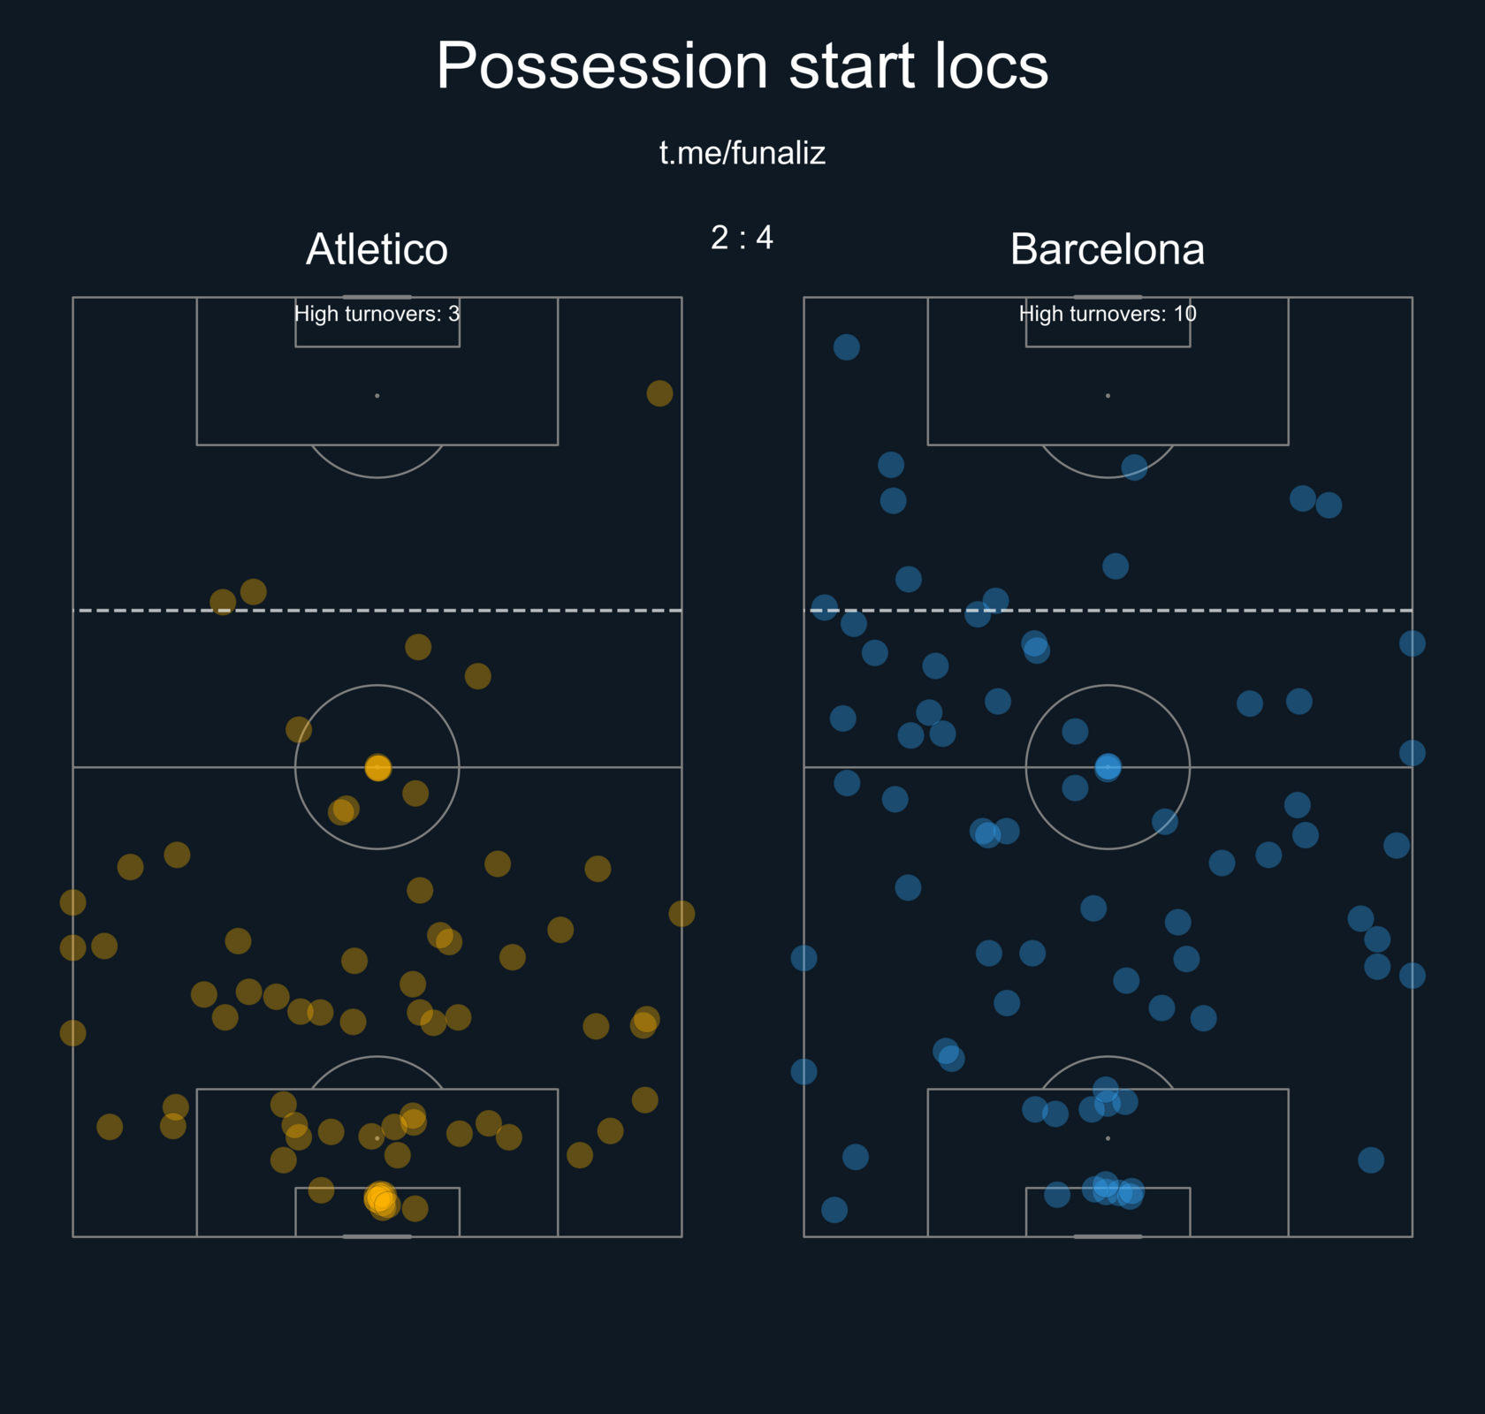Click Barcelona's dot nearest the bottom-left corner
This screenshot has height=1414, width=1485.
(834, 1210)
